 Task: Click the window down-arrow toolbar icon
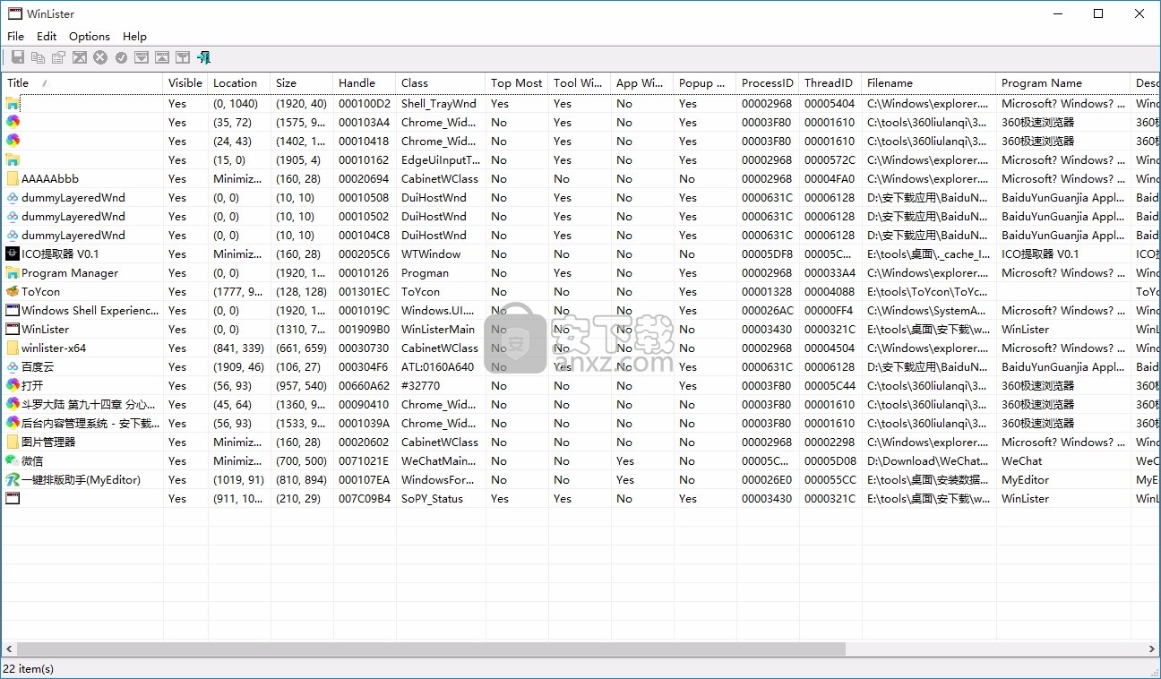(142, 57)
